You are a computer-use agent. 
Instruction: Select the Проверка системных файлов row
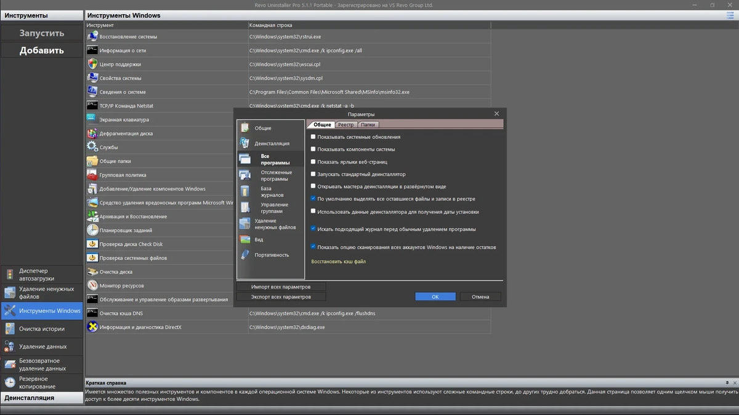pyautogui.click(x=160, y=258)
